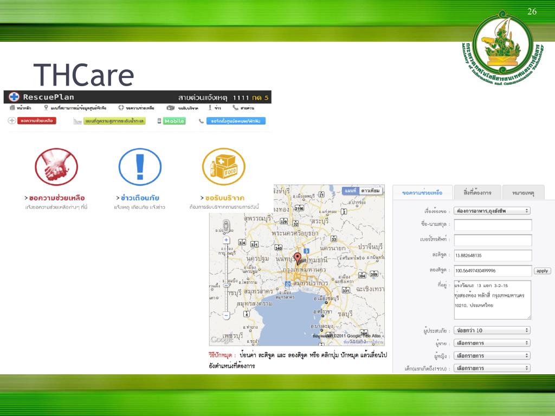The width and height of the screenshot is (555, 416).
Task: Click the ปราจีนบุรี label on the map
Action: tap(370, 246)
